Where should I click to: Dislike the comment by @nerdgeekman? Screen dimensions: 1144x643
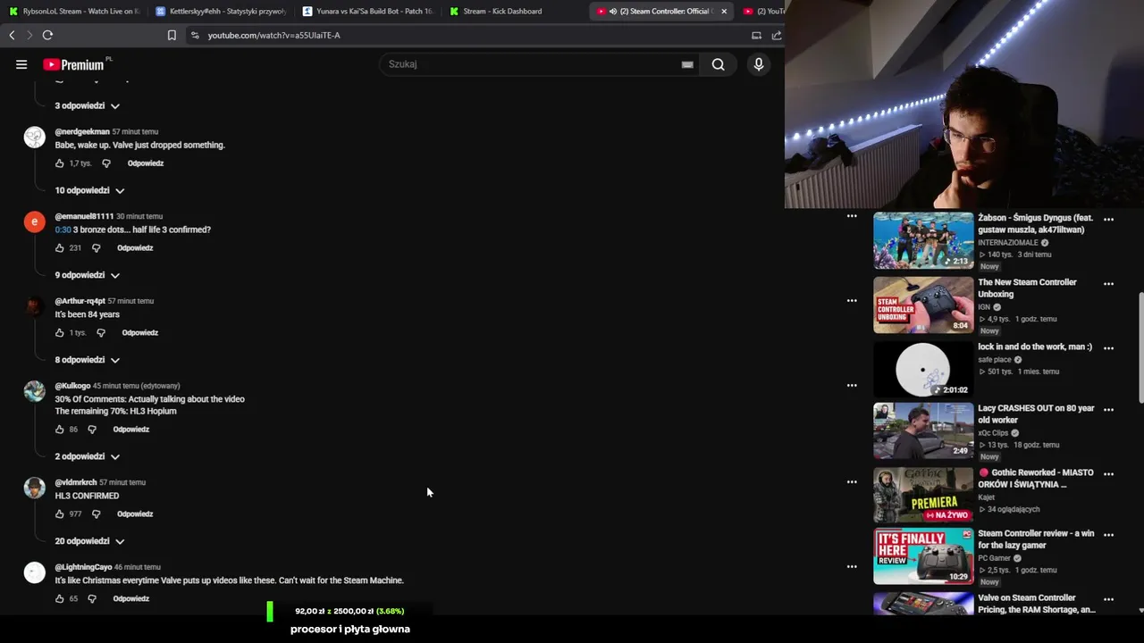click(105, 163)
